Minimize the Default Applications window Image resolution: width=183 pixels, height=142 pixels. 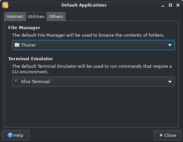click(x=163, y=5)
